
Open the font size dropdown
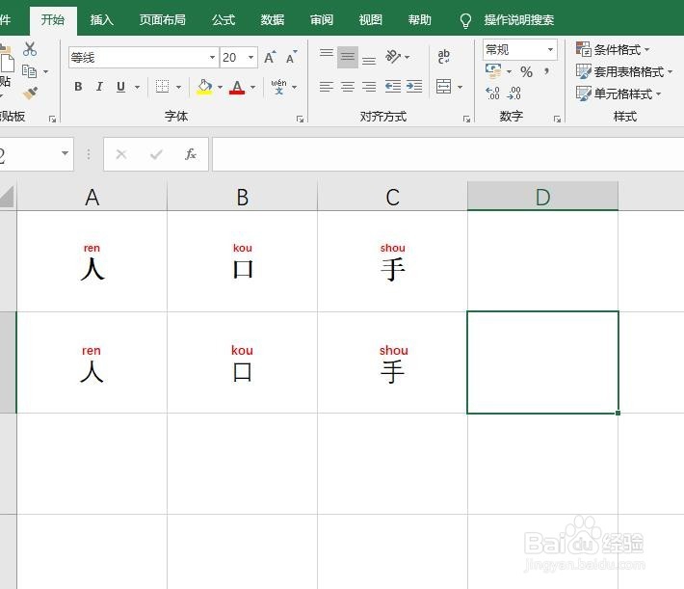[x=250, y=57]
